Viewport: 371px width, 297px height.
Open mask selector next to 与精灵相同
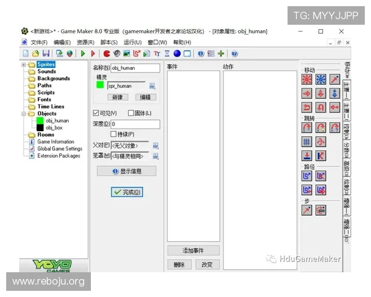point(156,156)
